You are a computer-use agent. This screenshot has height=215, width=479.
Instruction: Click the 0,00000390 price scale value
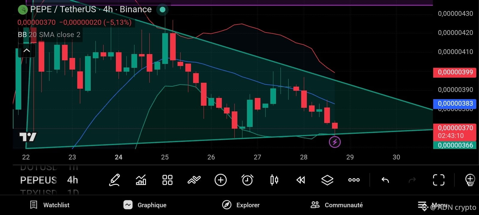pyautogui.click(x=455, y=90)
